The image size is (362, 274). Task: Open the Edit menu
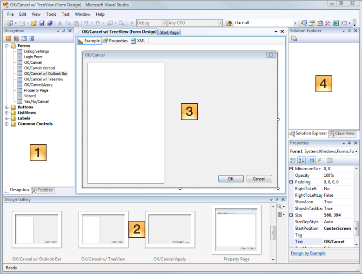click(23, 14)
